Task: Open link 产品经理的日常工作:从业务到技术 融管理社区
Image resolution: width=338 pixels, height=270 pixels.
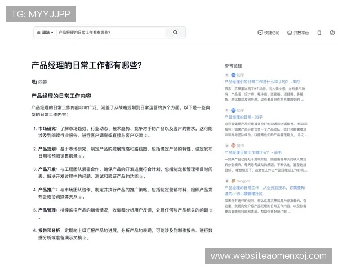Action: click(x=265, y=191)
